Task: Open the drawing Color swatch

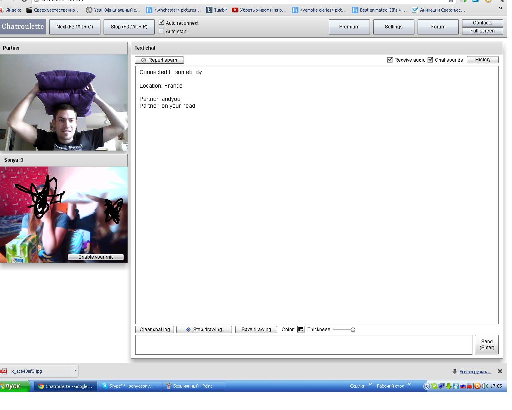Action: pyautogui.click(x=301, y=330)
